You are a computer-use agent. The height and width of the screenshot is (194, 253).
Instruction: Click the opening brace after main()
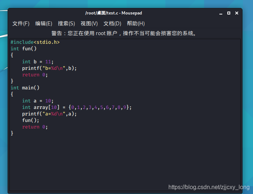[12, 94]
